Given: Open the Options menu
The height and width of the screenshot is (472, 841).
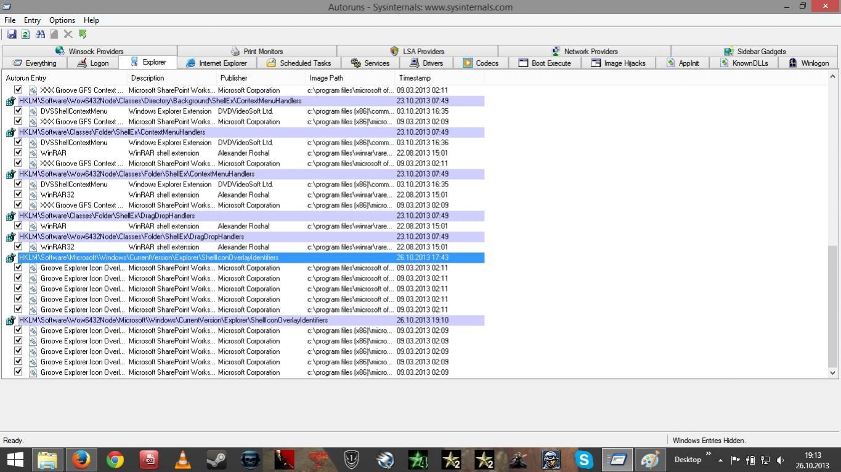Looking at the screenshot, I should (x=62, y=20).
